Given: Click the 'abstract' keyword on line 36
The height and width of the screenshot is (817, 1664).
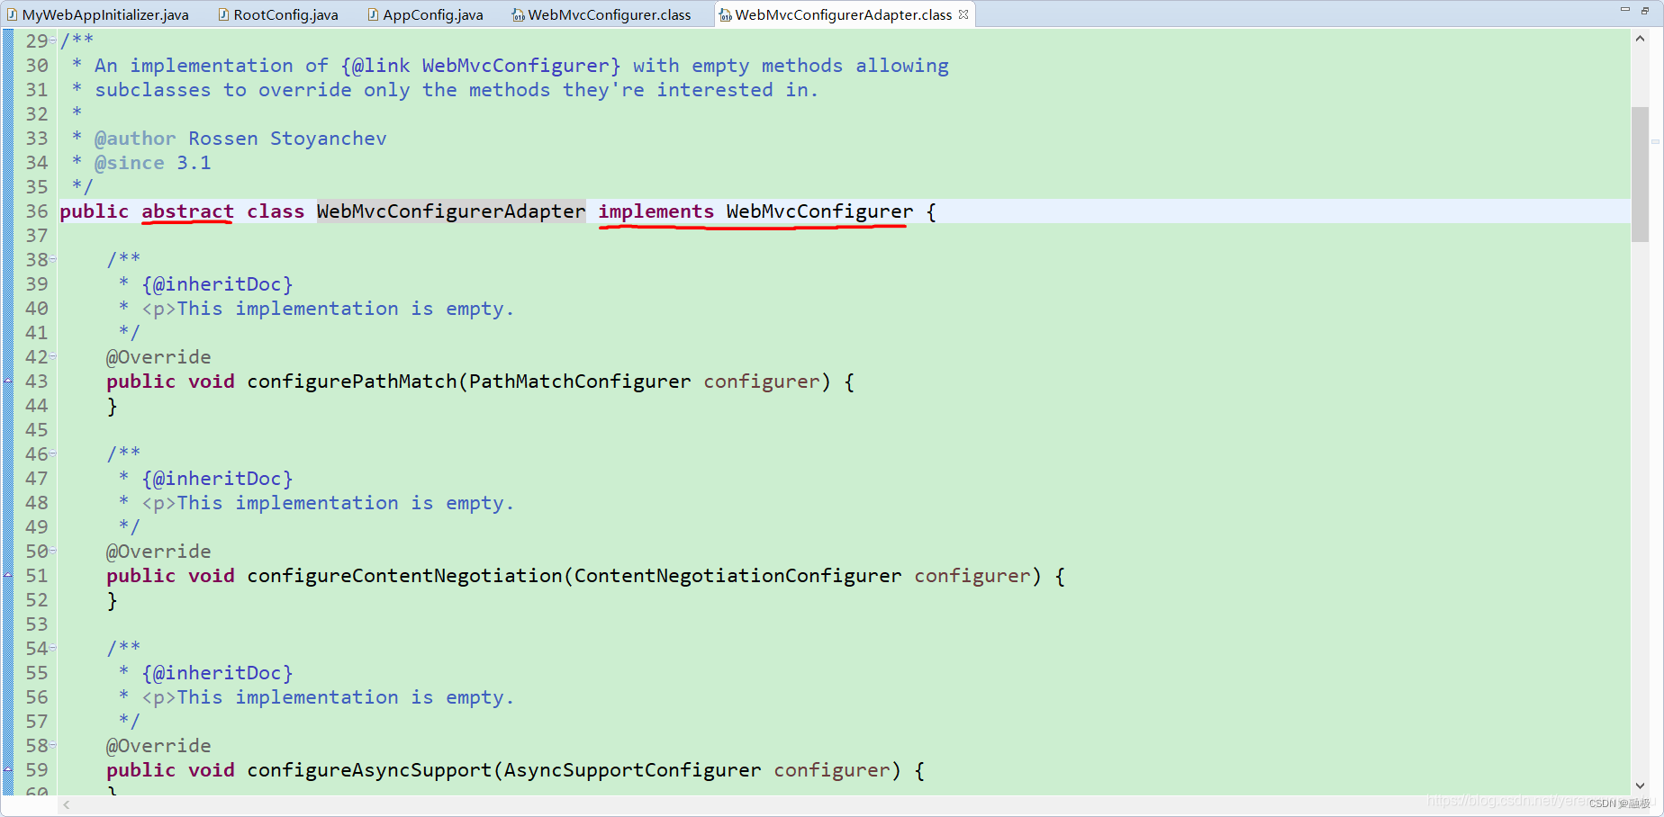Looking at the screenshot, I should (x=187, y=211).
